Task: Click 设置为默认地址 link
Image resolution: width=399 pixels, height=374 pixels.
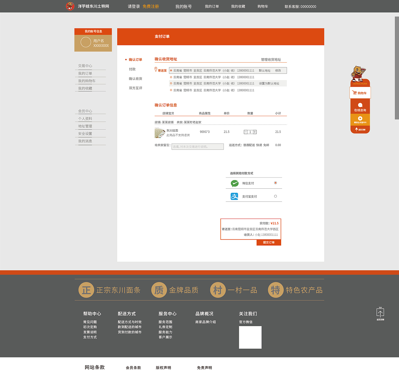Action: (x=269, y=83)
